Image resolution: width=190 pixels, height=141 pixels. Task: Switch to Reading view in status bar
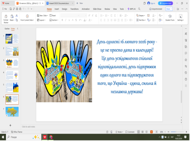coord(147,132)
